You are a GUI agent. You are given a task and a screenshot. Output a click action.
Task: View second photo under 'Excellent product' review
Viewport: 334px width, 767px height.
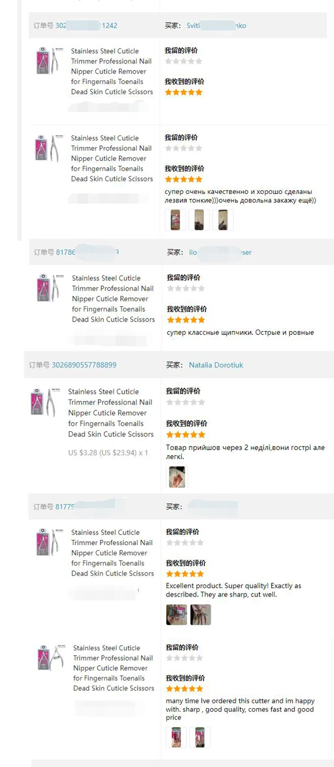pos(200,615)
